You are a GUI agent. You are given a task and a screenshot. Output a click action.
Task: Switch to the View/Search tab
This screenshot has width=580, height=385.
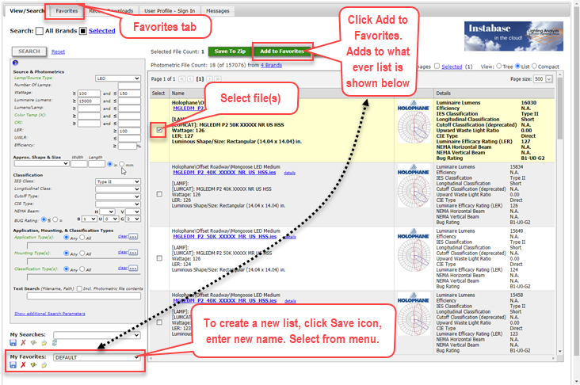(26, 11)
